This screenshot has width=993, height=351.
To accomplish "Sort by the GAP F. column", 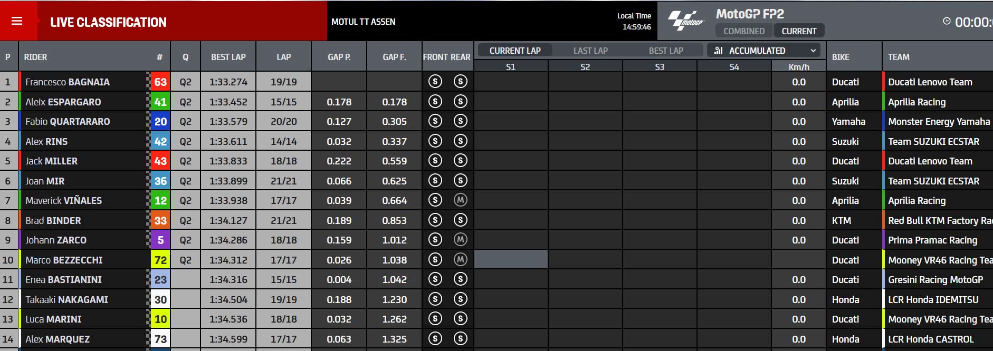I will point(395,57).
